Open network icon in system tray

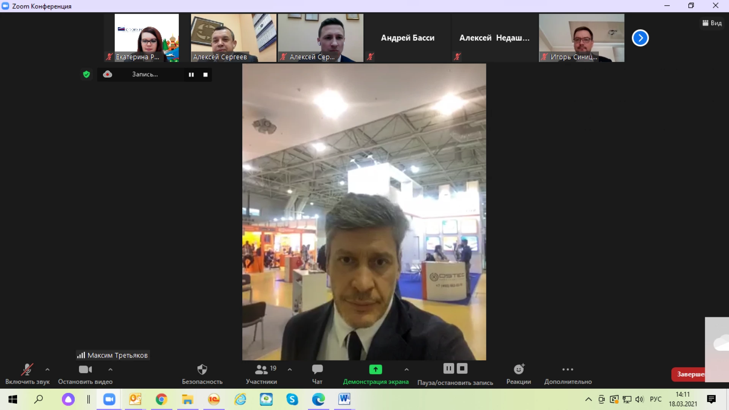click(x=627, y=399)
